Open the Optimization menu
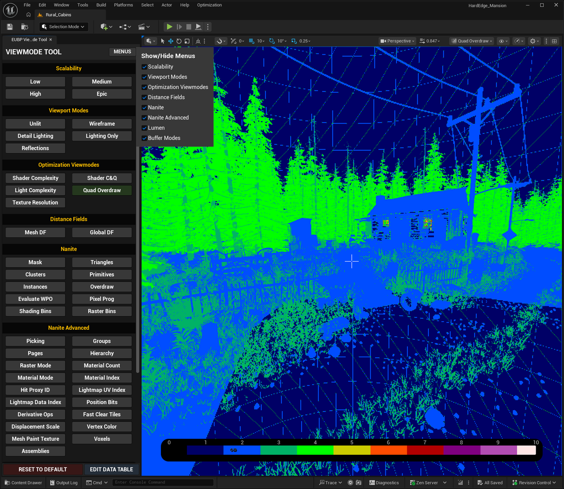Viewport: 564px width, 489px height. click(210, 5)
